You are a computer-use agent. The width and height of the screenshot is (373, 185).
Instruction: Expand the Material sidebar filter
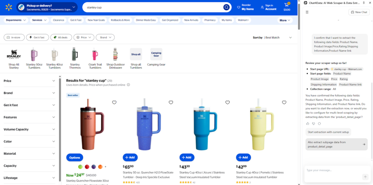pyautogui.click(x=30, y=154)
